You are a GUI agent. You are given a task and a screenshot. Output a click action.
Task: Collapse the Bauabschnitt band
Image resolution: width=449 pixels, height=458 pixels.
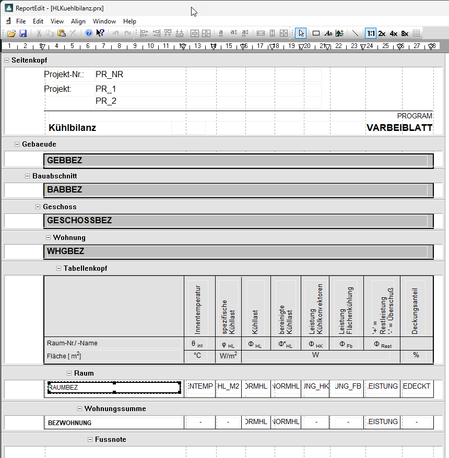pyautogui.click(x=28, y=176)
